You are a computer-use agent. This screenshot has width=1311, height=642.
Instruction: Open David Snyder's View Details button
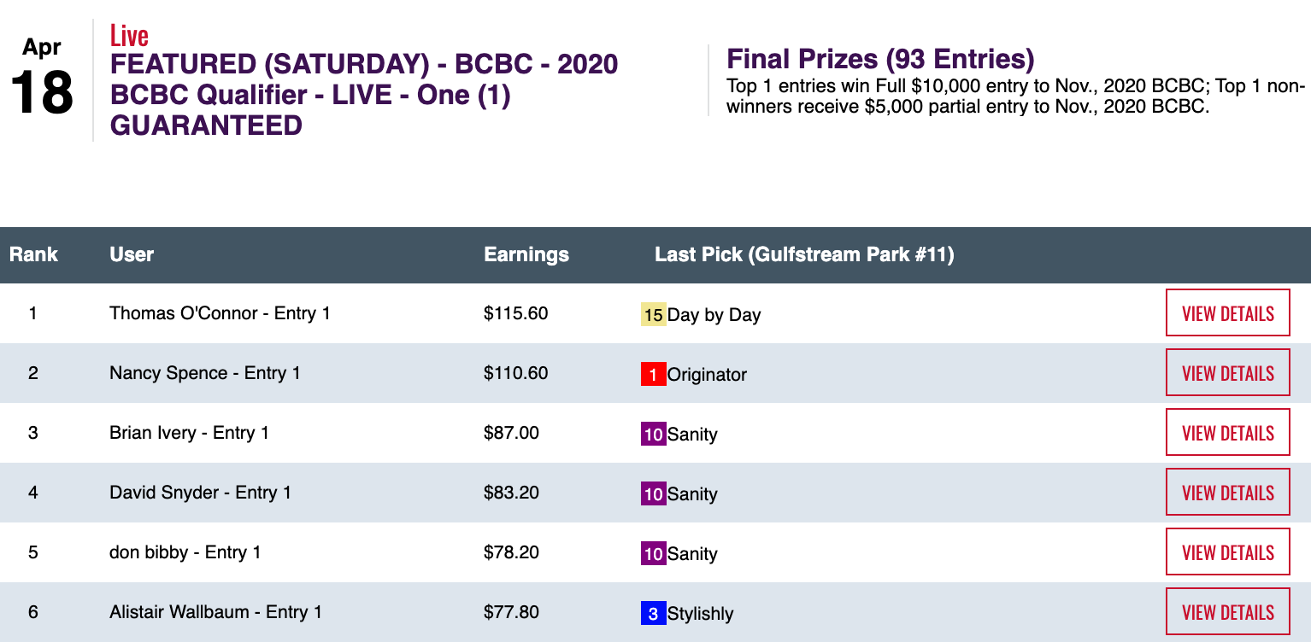coord(1227,493)
